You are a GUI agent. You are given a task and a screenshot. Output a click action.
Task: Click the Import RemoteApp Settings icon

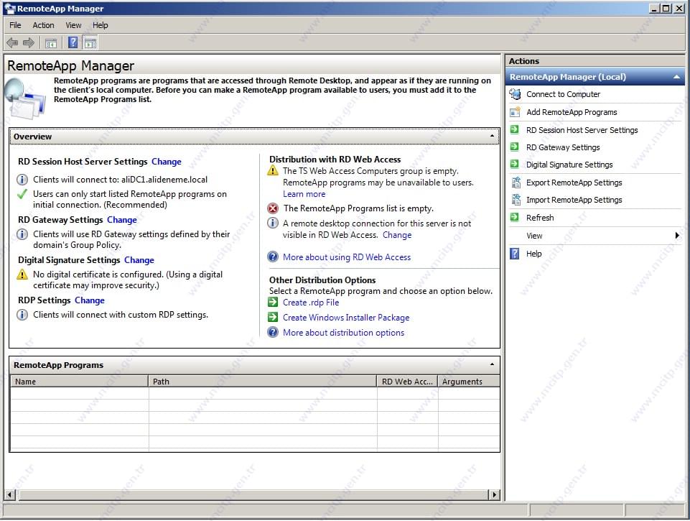[x=516, y=200]
